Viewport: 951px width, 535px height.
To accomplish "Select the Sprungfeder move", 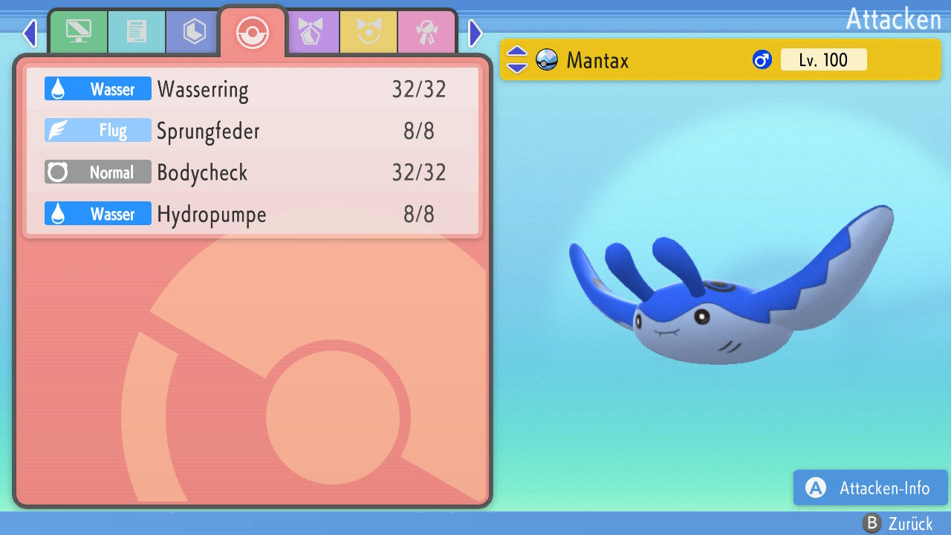I will pos(253,131).
